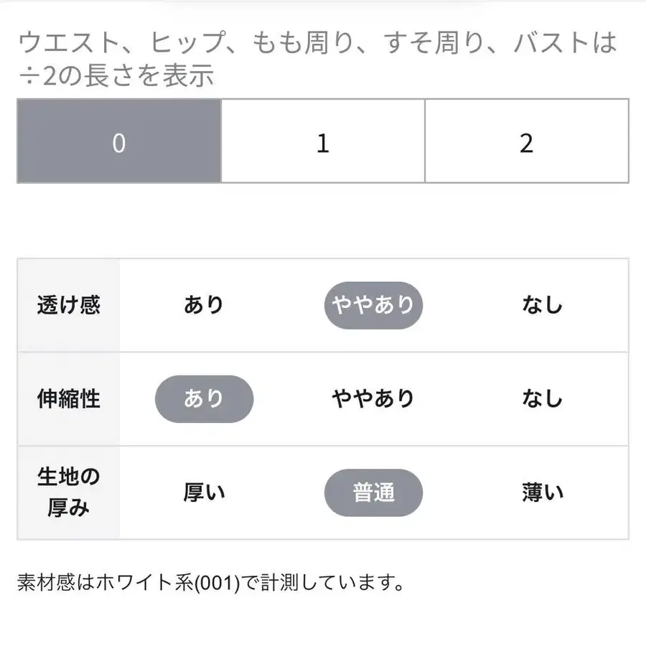This screenshot has width=646, height=646.
Task: Open size tab 2
Action: (528, 144)
